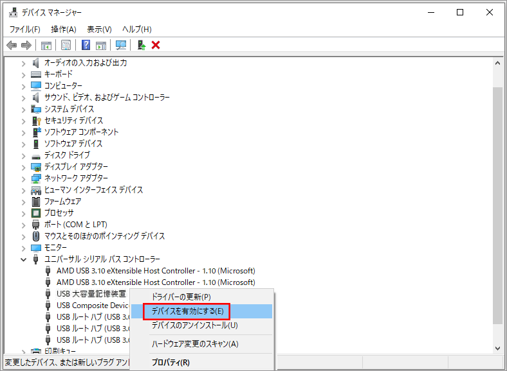
Task: Click the ヒューマン インターフェイス デバイス icon
Action: pos(36,191)
